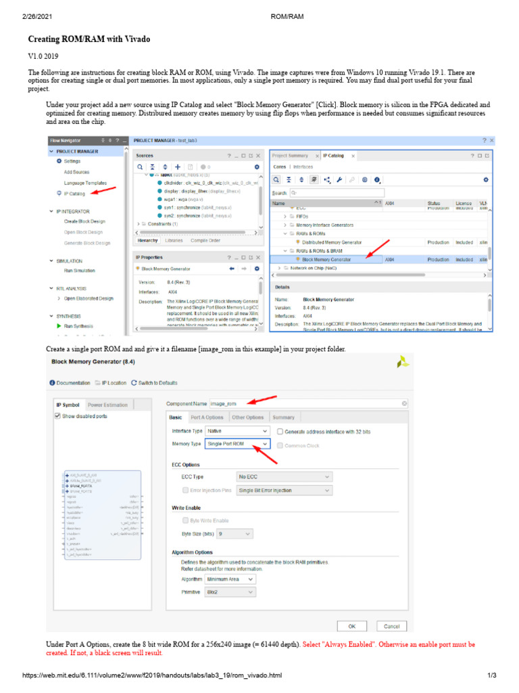
Task: Select Block Memory Generator row in catalog
Action: coord(380,259)
